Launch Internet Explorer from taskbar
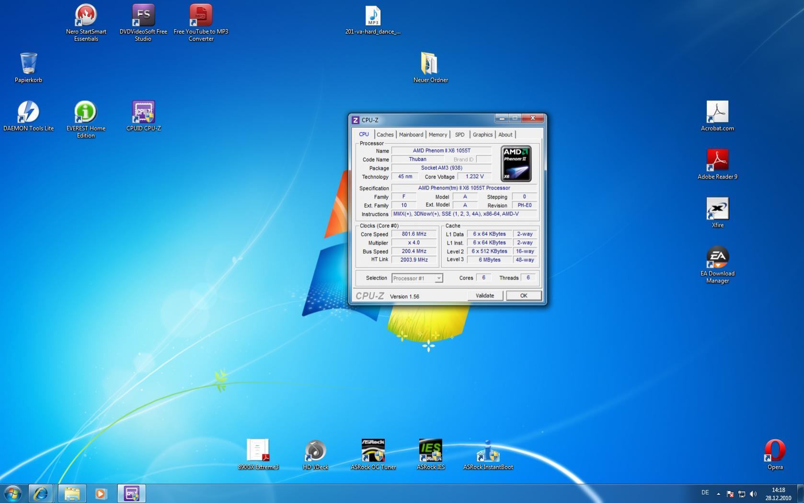Screen dimensions: 804x503 [41, 493]
